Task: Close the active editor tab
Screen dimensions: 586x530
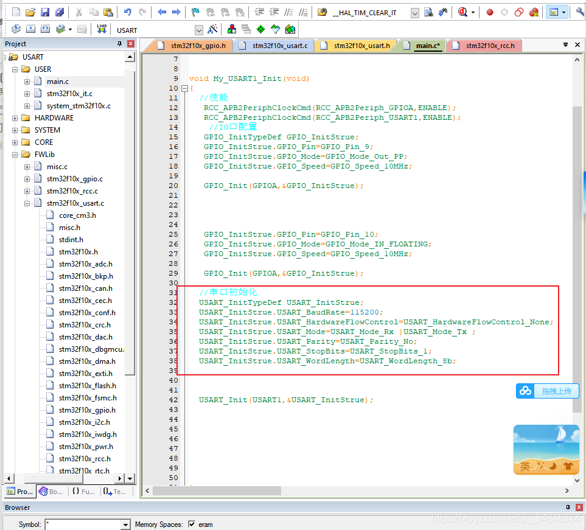Action: click(577, 44)
